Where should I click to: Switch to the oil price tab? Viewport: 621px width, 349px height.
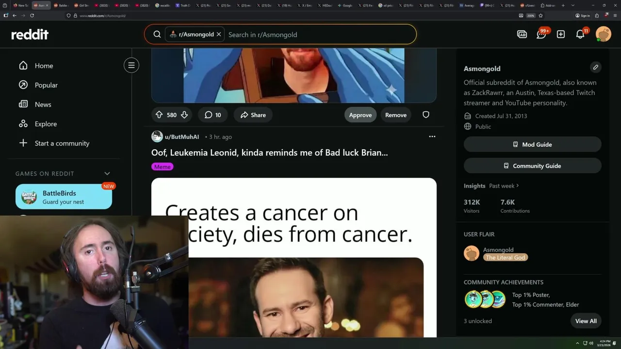387,5
